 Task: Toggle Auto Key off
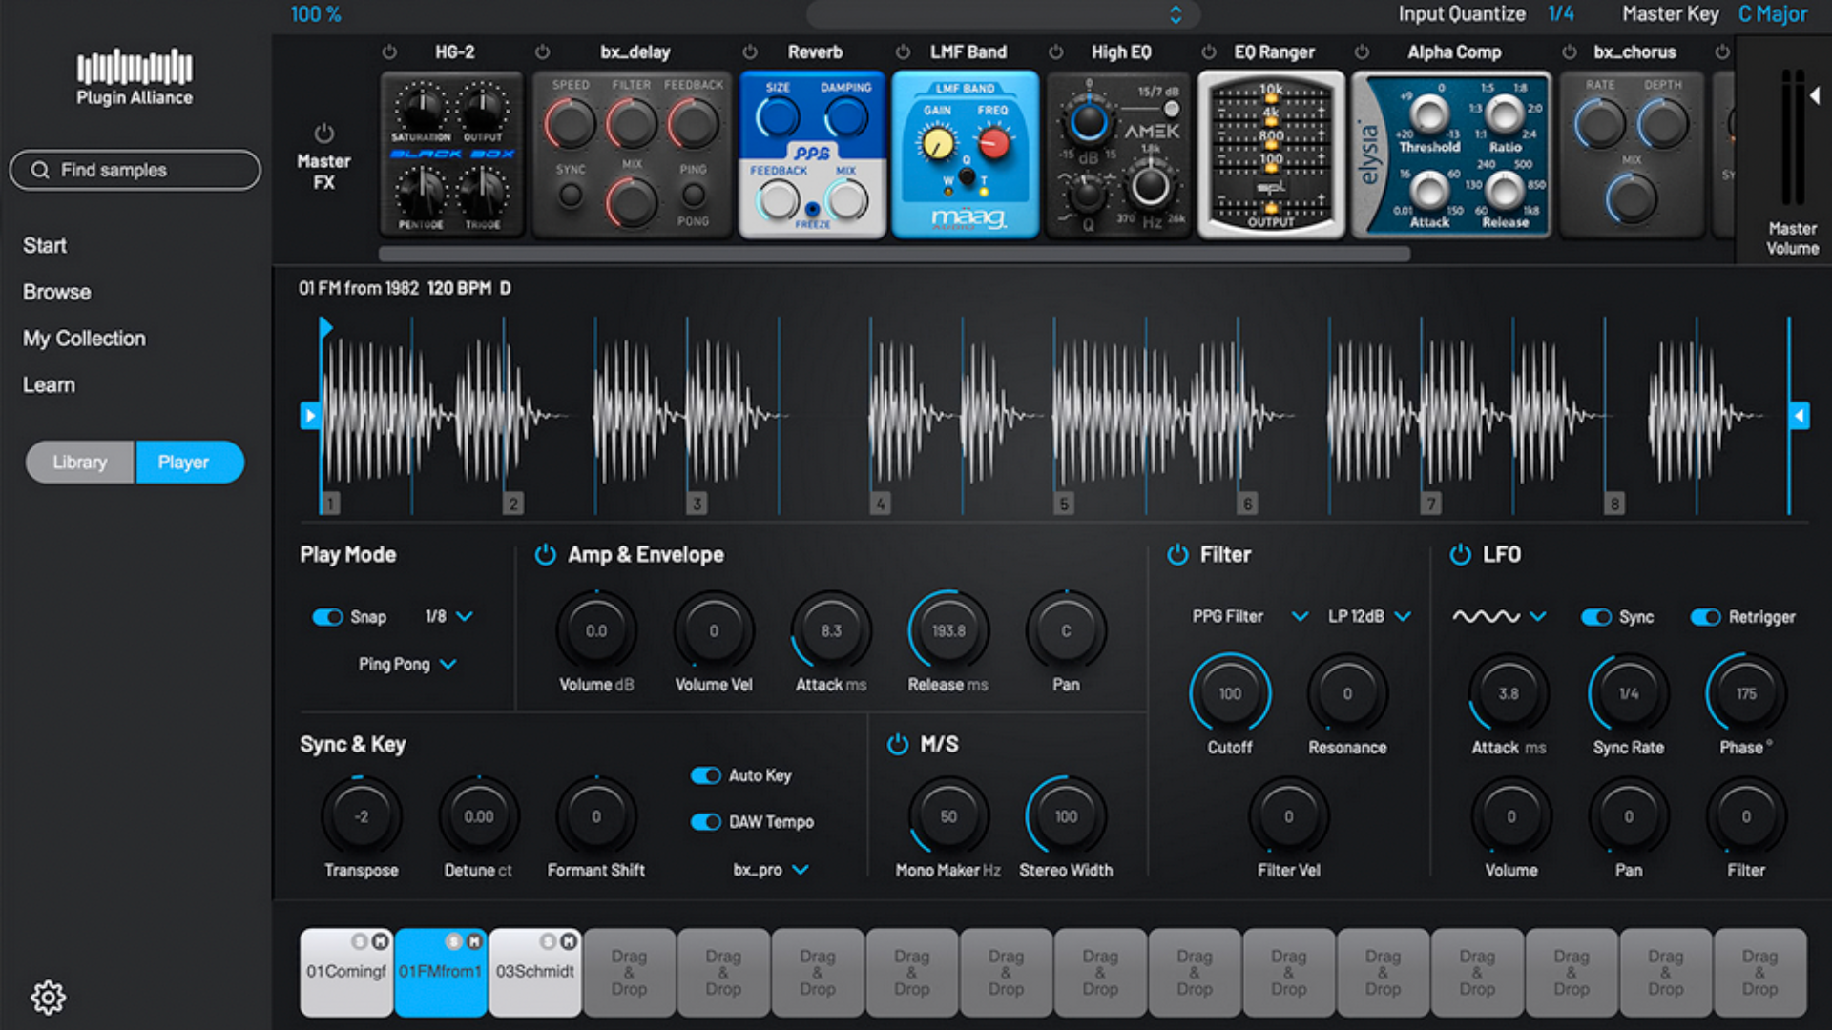pos(705,775)
